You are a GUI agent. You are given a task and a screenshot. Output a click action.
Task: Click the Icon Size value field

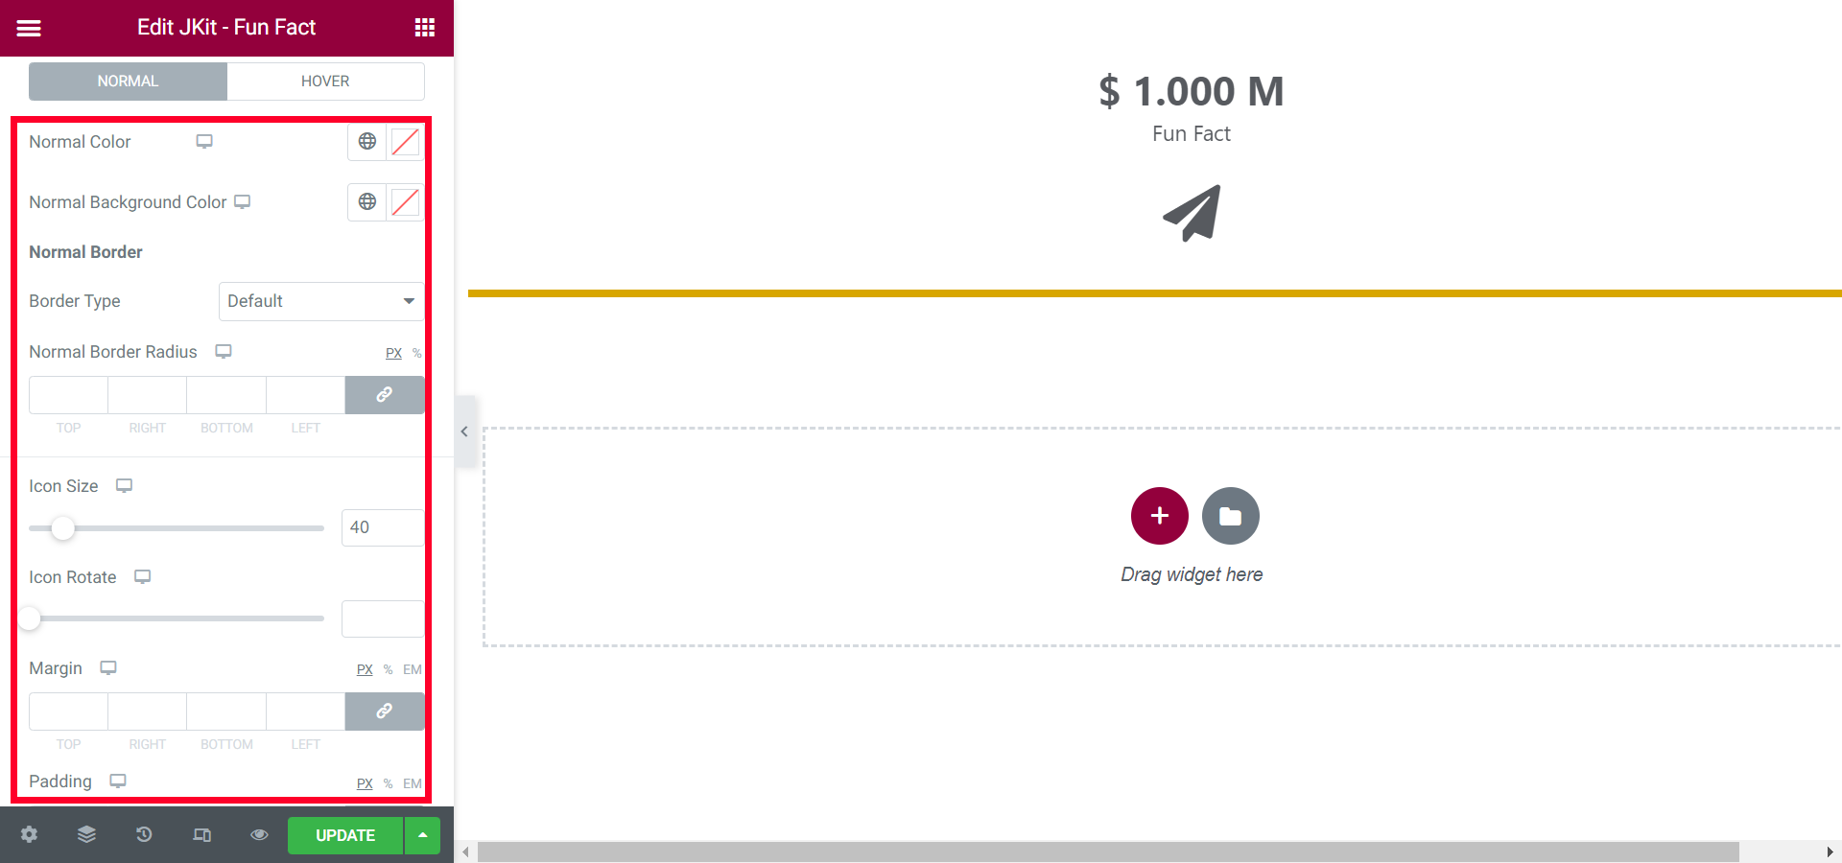[382, 527]
